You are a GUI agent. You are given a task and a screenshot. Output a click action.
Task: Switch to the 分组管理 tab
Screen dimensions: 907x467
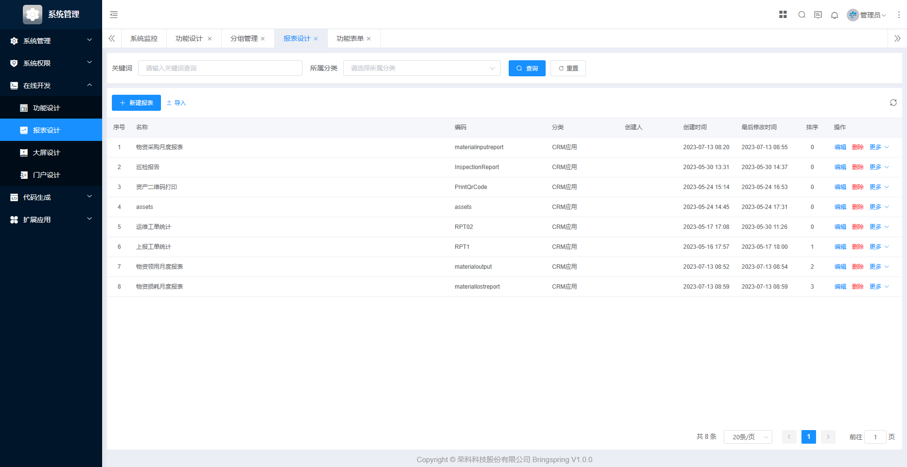coord(244,38)
